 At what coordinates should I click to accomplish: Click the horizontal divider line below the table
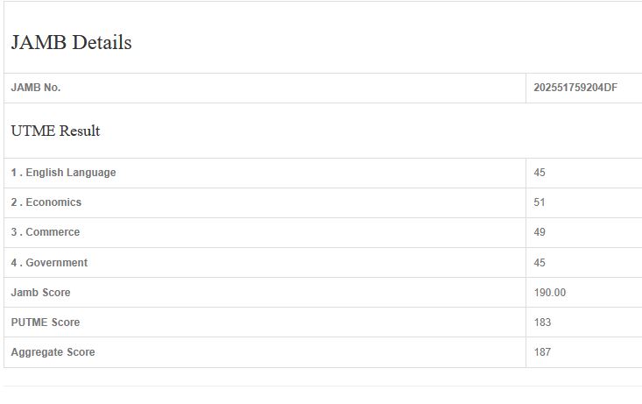tap(322, 386)
